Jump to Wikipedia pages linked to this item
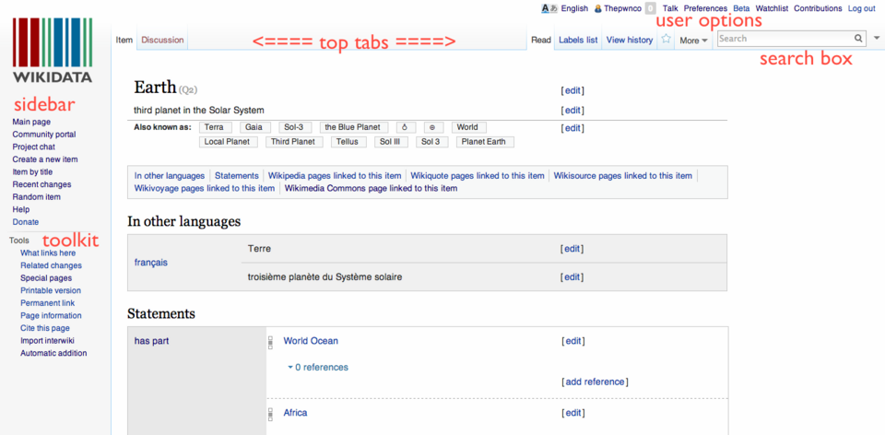The image size is (885, 435). click(335, 175)
